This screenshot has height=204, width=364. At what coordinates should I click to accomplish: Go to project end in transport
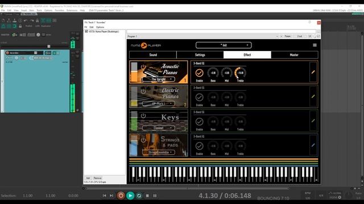pos(111,195)
